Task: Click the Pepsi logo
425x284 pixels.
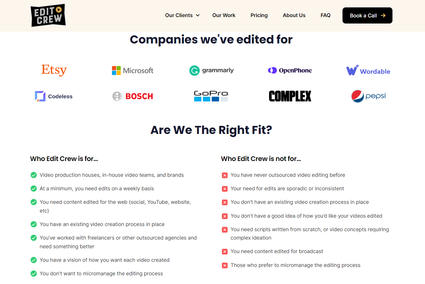Action: click(x=368, y=96)
